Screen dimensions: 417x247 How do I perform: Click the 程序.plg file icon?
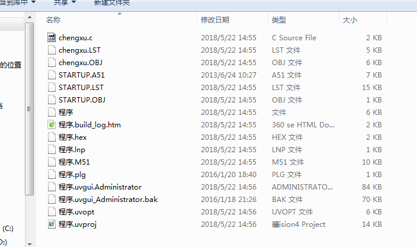(x=52, y=174)
